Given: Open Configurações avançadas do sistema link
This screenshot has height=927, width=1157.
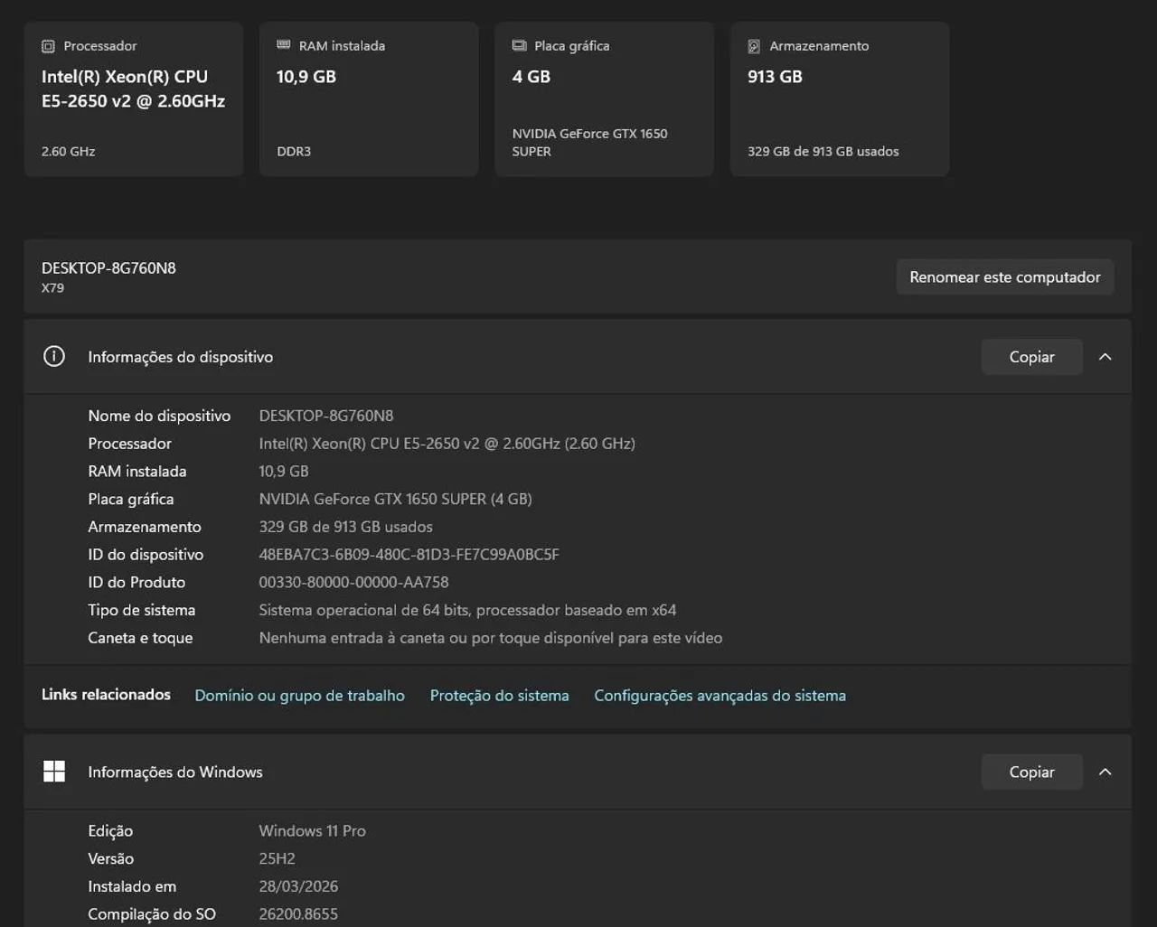Looking at the screenshot, I should coord(720,696).
